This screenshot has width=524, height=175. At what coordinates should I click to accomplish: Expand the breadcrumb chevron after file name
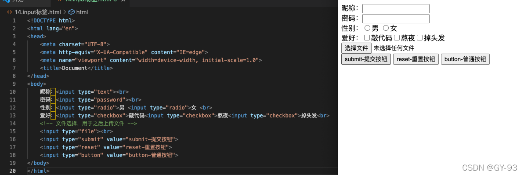(65, 12)
